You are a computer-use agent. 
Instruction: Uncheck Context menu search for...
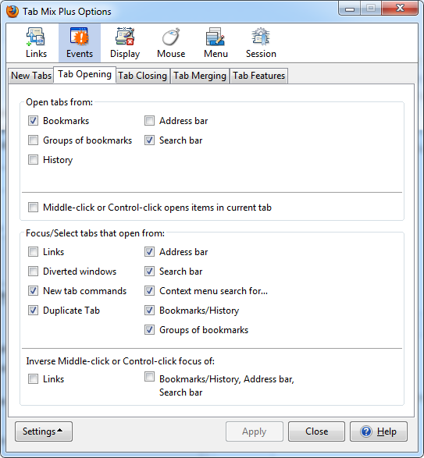tap(149, 291)
